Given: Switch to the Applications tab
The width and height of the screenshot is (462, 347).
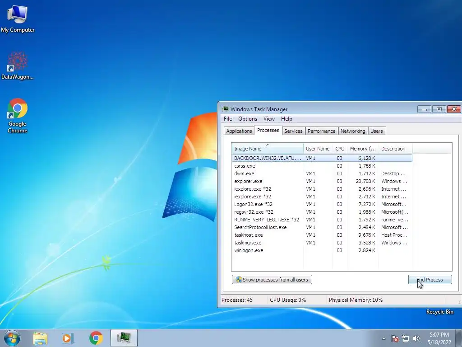Looking at the screenshot, I should [239, 131].
